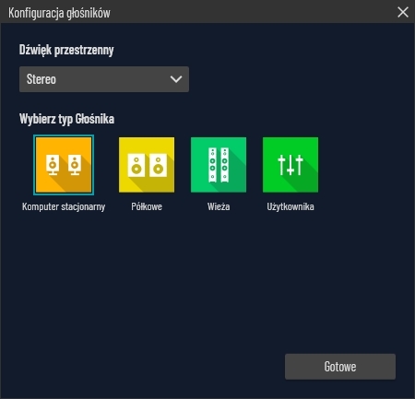Click the Użytkownika label text
415x399 pixels.
(290, 206)
